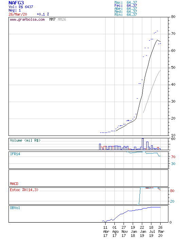Screen dimensions: 185x244
Task: Click the MACD indicator label
Action: pos(14,184)
